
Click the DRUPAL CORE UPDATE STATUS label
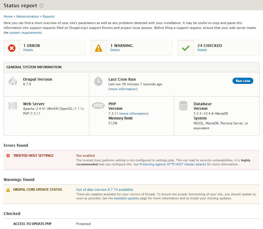37,190
